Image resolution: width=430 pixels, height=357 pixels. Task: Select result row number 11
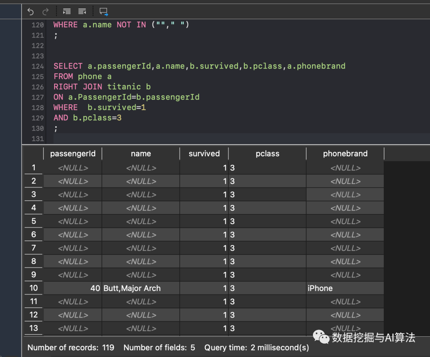pyautogui.click(x=33, y=301)
